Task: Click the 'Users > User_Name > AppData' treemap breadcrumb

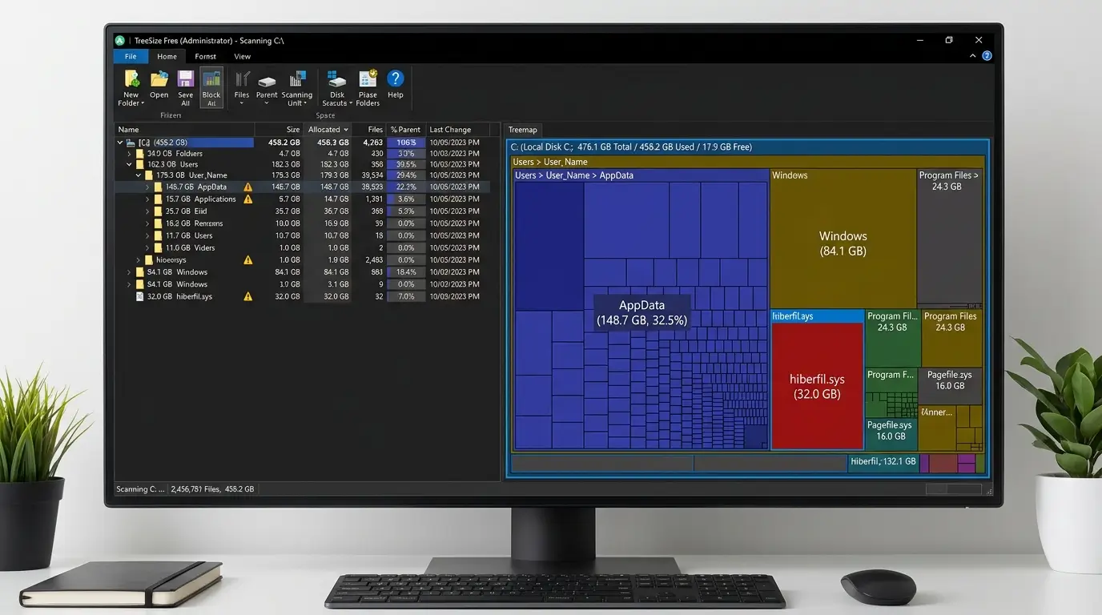Action: (x=573, y=175)
